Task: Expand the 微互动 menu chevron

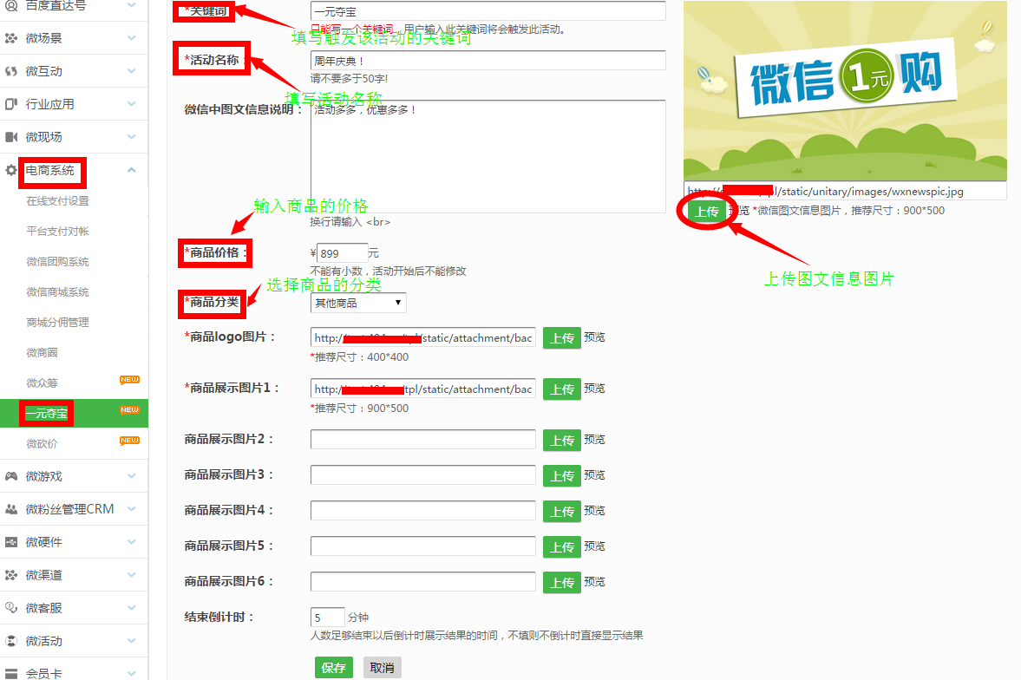Action: click(x=132, y=71)
